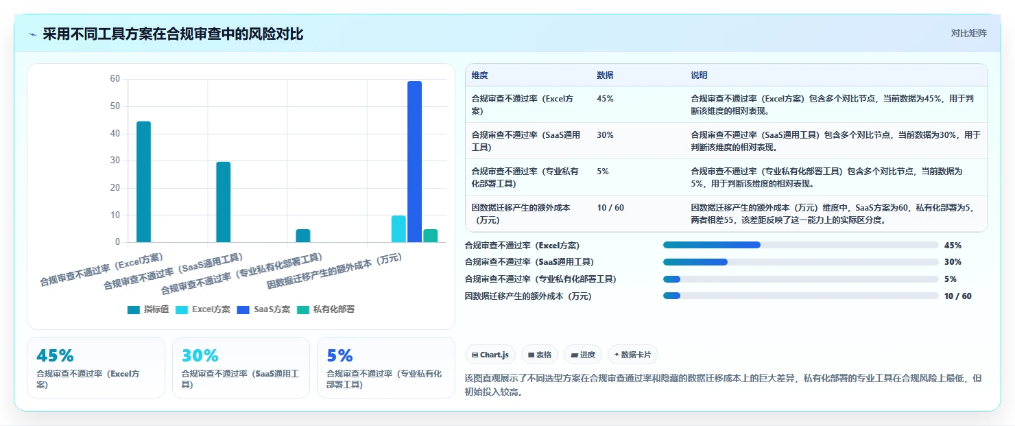Toggle the 私有化部署 legend series
This screenshot has height=426, width=1015.
326,309
